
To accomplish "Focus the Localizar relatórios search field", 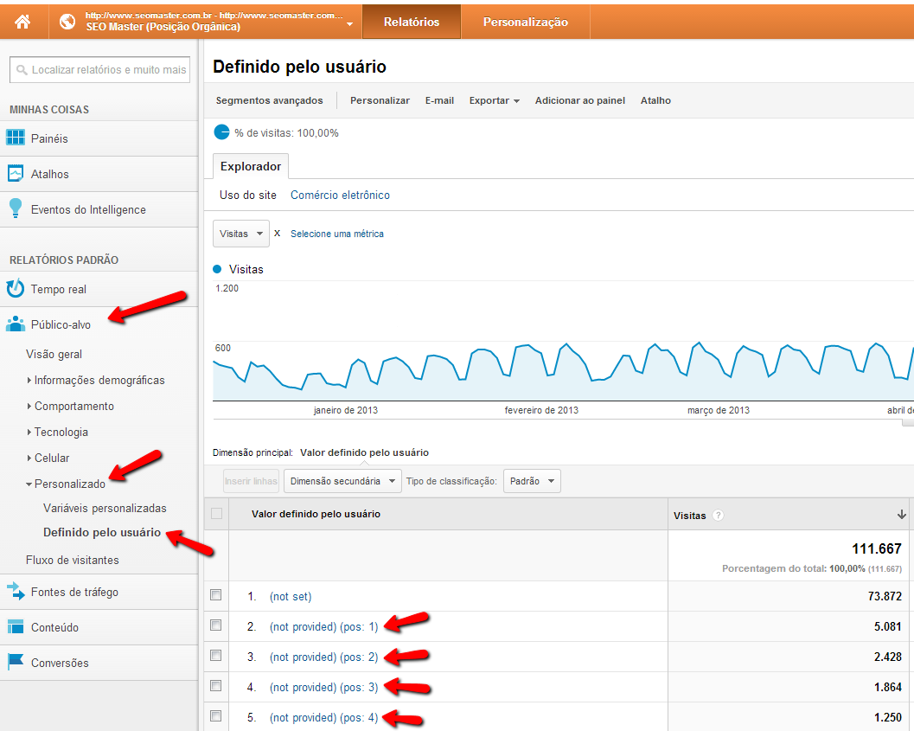I will point(99,70).
